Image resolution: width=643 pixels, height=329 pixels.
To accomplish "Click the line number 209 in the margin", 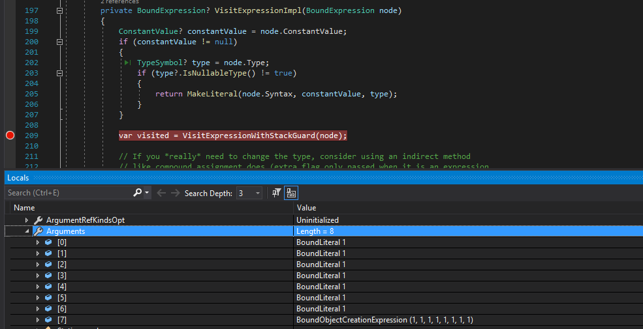I will (x=31, y=136).
